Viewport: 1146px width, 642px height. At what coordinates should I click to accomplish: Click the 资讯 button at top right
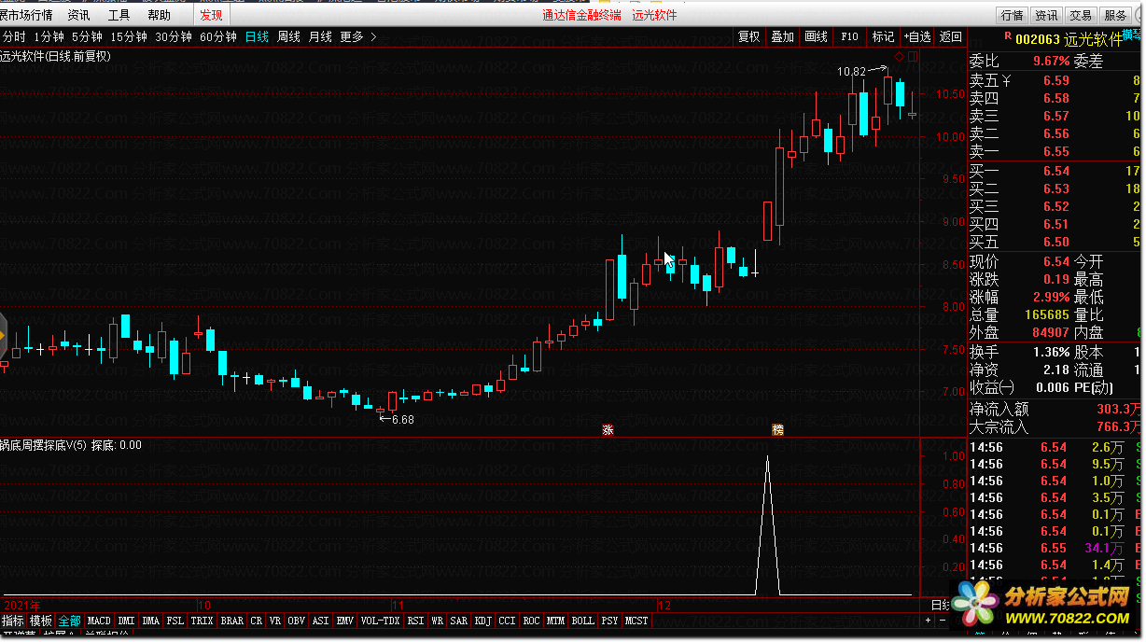click(x=1046, y=15)
